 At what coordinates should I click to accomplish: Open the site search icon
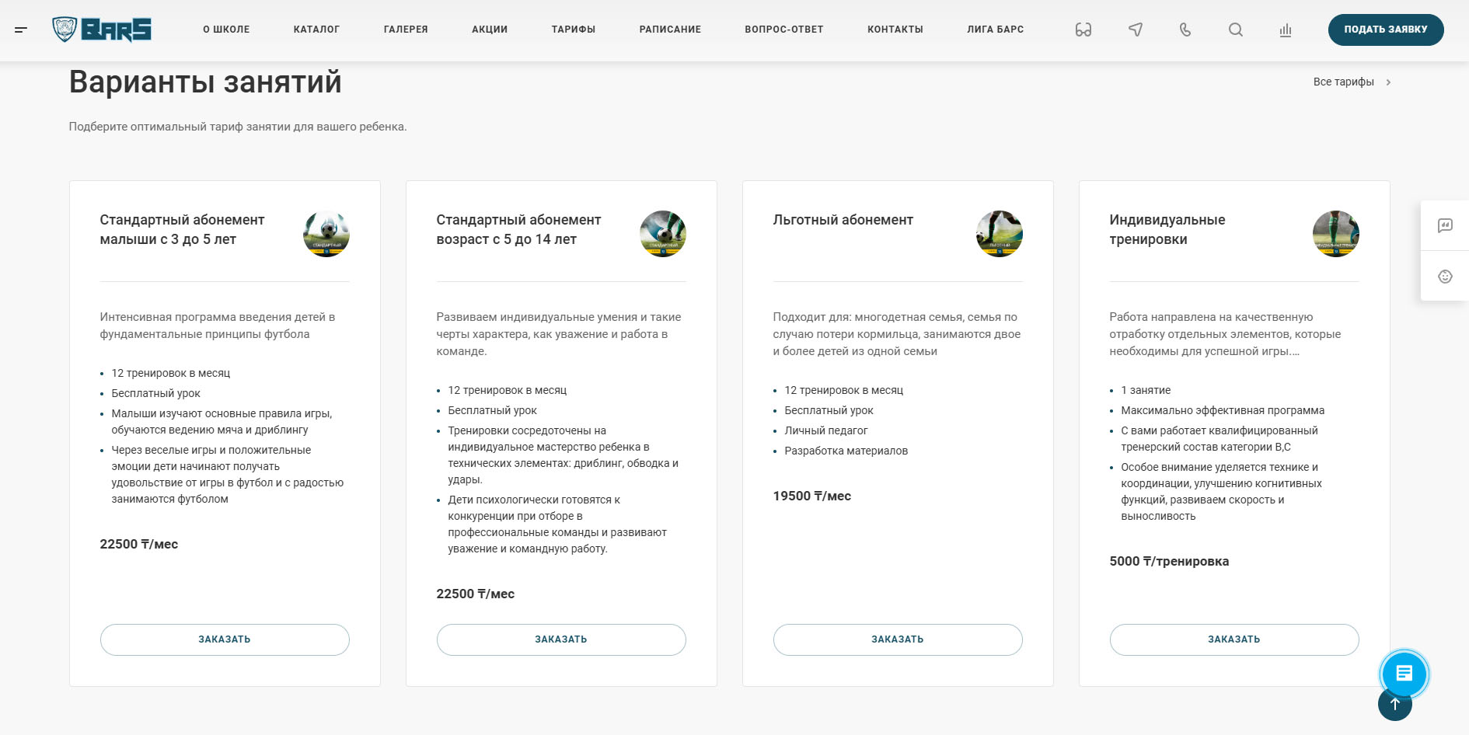(x=1235, y=30)
